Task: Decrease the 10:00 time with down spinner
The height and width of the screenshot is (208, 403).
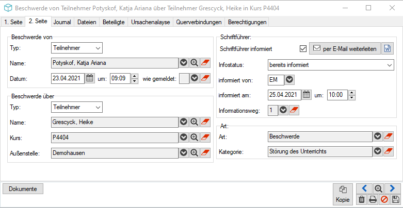Action: 352,97
